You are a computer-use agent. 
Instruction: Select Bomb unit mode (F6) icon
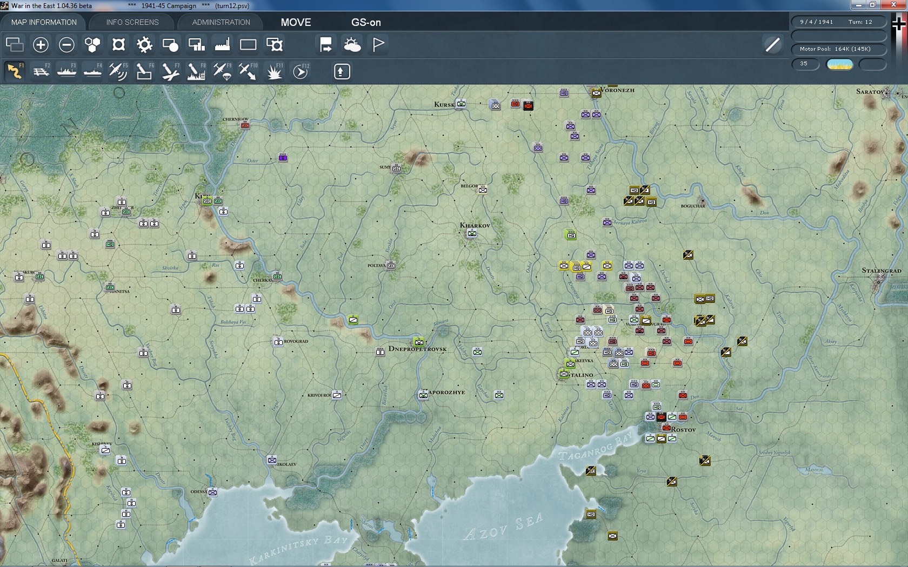pyautogui.click(x=144, y=71)
